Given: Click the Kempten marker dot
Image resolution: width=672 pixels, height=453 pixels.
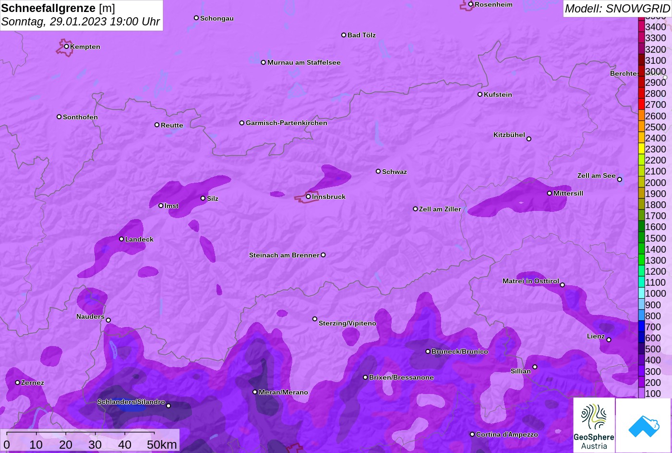Looking at the screenshot, I should click(67, 46).
